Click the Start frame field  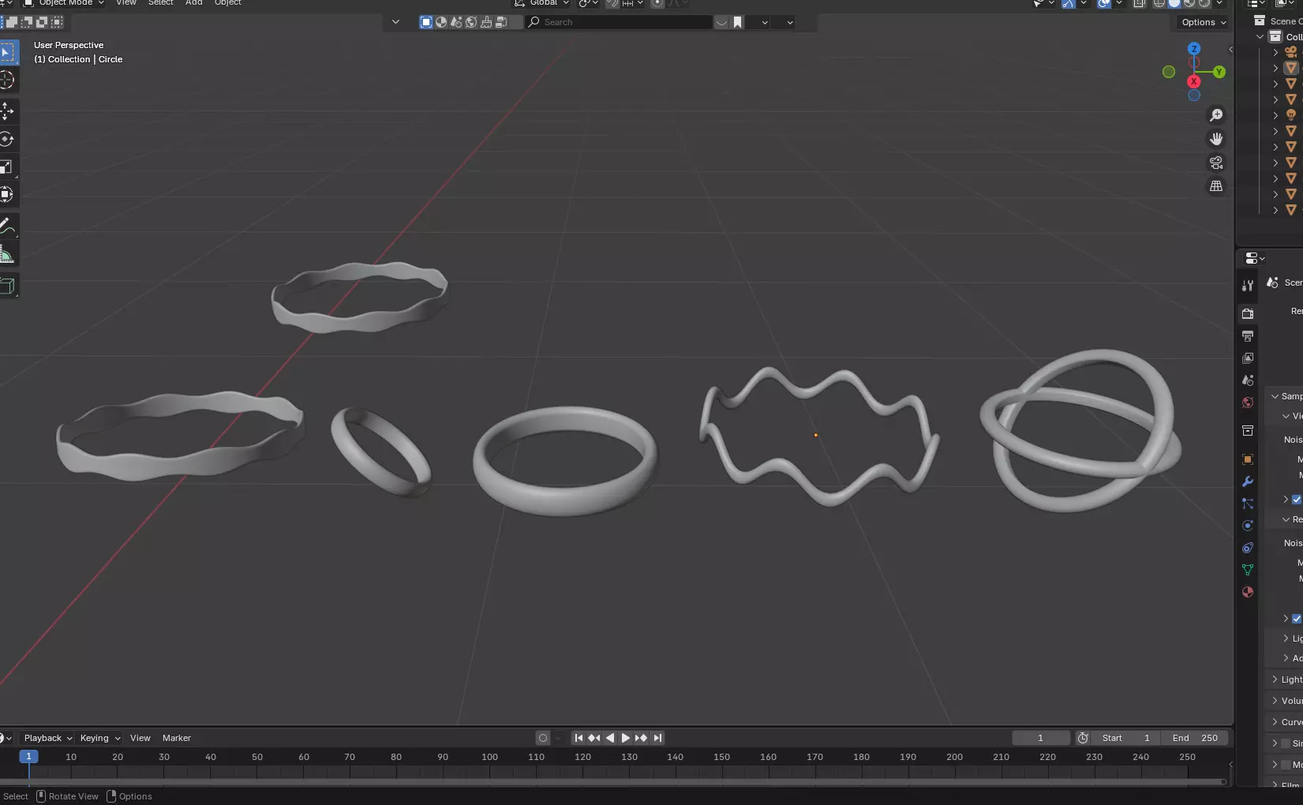[1126, 738]
